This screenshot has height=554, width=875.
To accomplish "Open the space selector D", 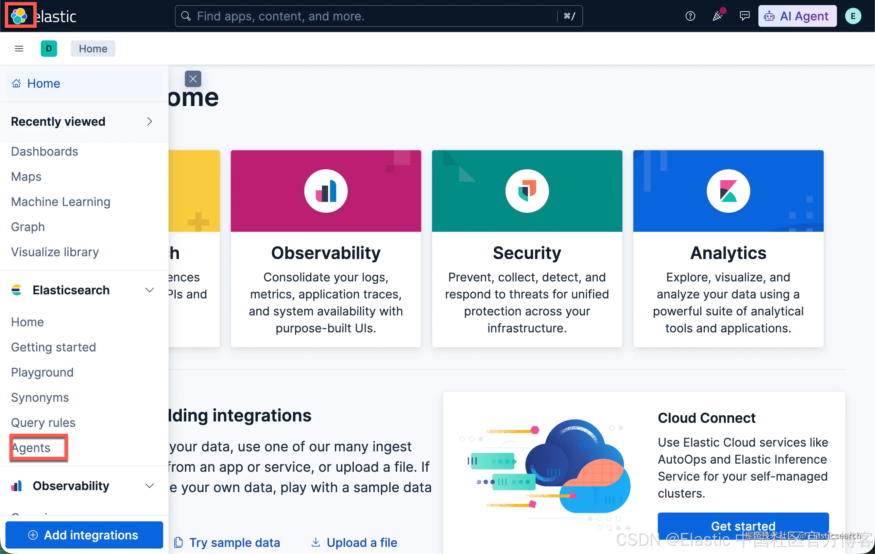I will [49, 49].
